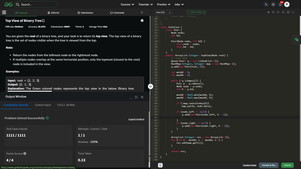This screenshot has width=301, height=169.
Task: Click the Submit button
Action: tap(287, 165)
